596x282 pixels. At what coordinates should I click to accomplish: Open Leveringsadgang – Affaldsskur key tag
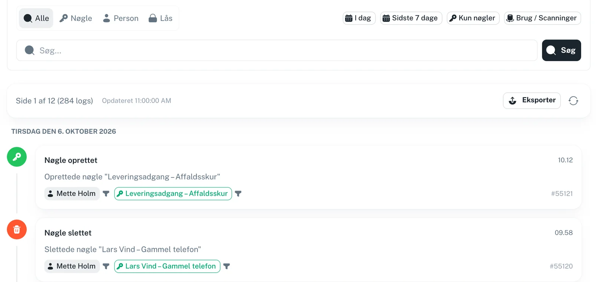pyautogui.click(x=173, y=193)
